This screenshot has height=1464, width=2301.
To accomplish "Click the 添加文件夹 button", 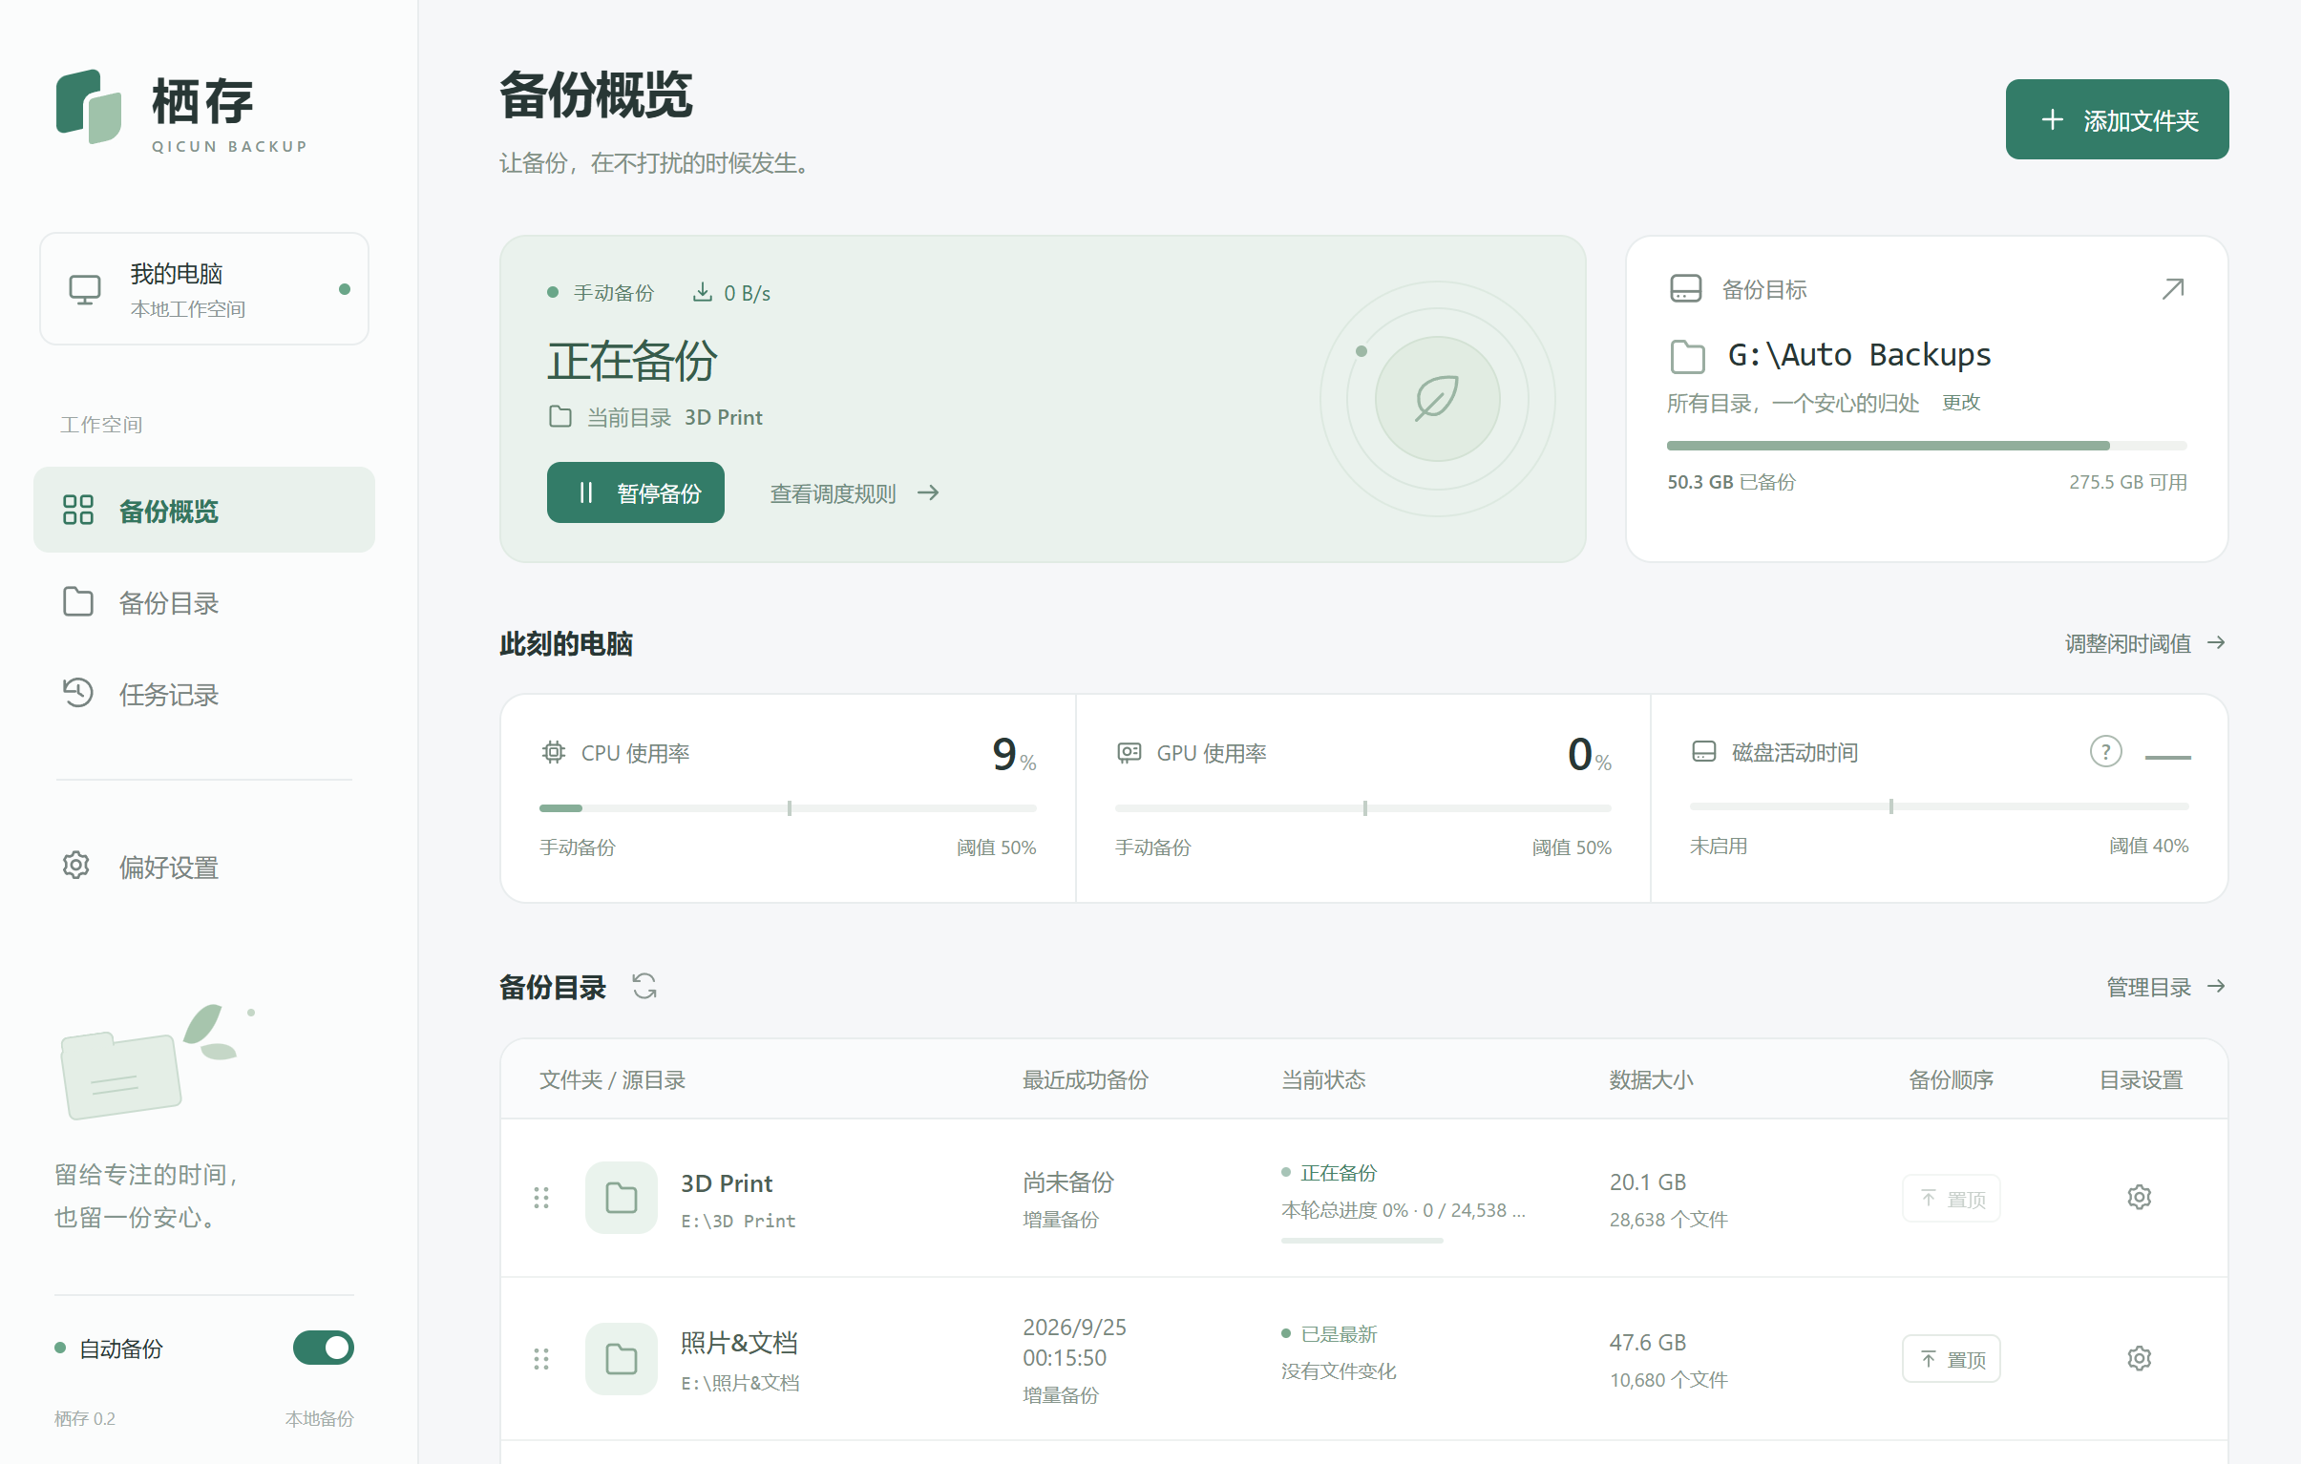I will (2117, 119).
